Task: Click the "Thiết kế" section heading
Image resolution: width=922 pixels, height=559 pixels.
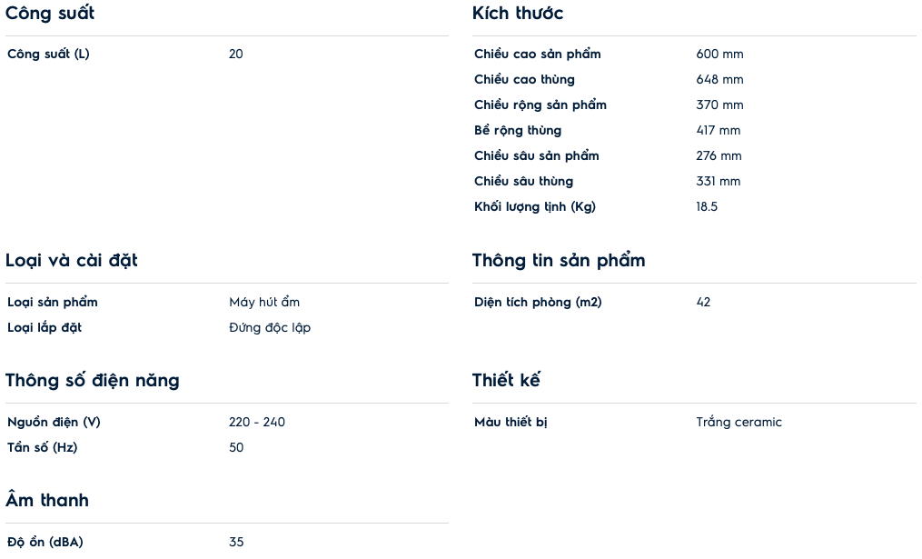Action: tap(506, 381)
